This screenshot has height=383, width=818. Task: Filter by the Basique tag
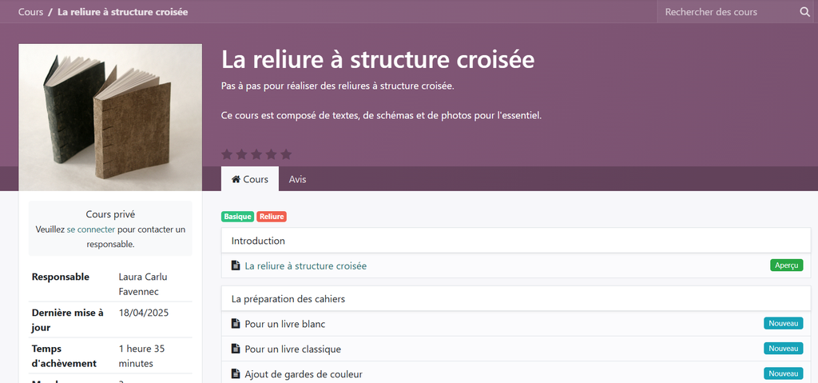click(x=238, y=217)
